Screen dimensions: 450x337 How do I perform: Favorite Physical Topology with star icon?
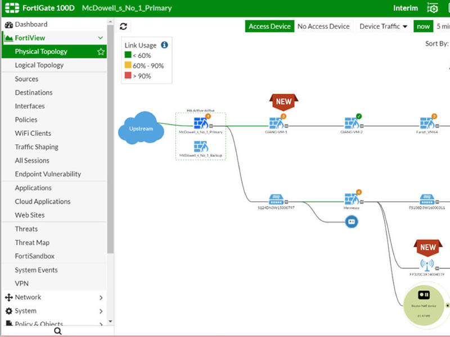(x=101, y=52)
